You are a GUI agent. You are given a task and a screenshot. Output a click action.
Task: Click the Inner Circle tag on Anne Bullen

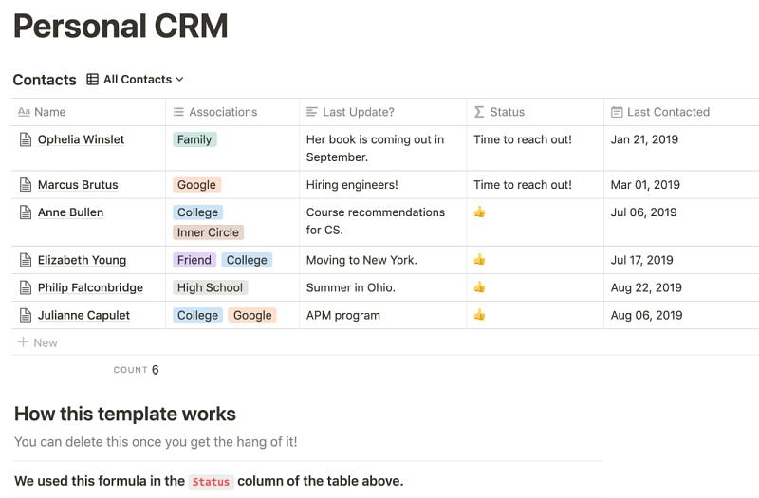[208, 232]
